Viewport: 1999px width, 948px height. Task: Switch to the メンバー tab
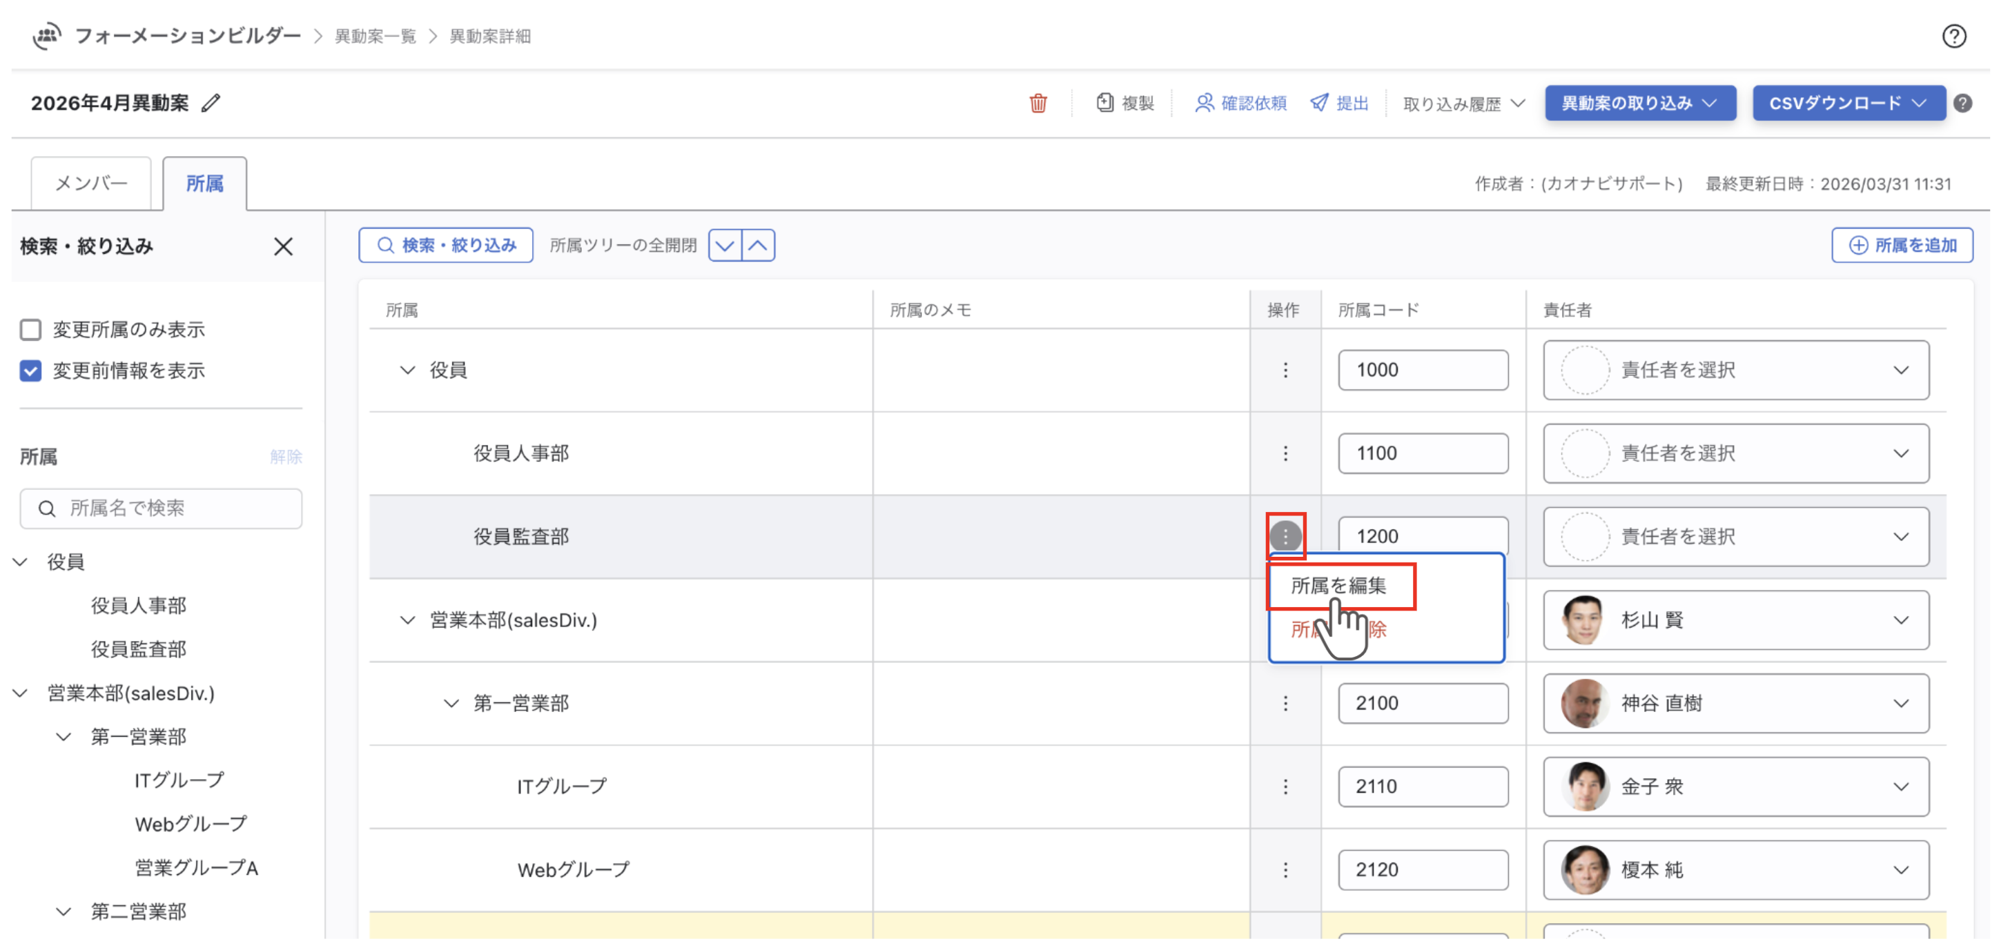[x=91, y=184]
